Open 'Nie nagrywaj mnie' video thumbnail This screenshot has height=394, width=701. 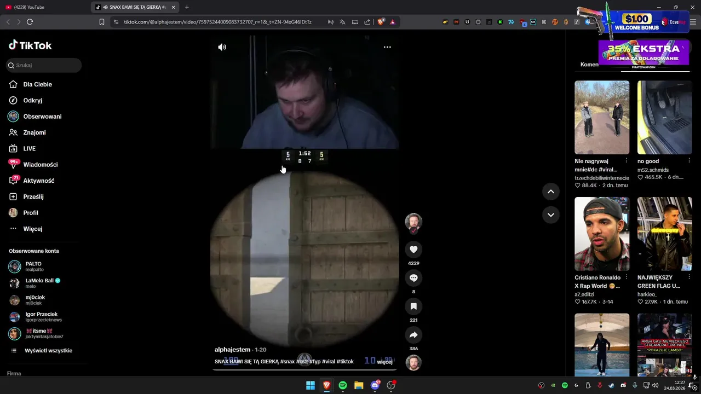[602, 118]
